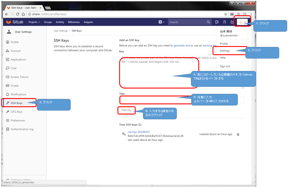
Task: Click the search magnifier icon
Action: click(208, 22)
